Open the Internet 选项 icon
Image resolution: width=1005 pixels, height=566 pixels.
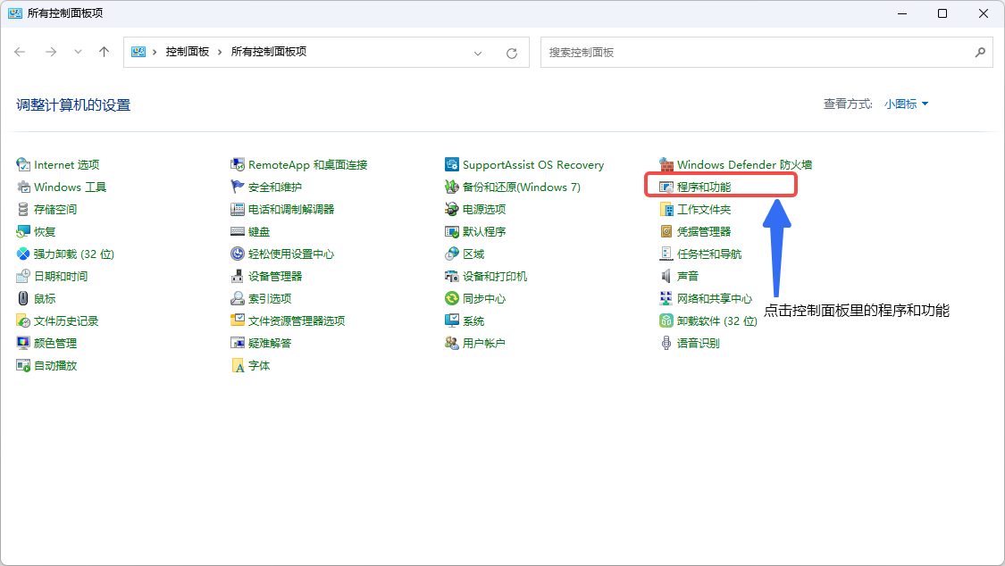tap(23, 165)
